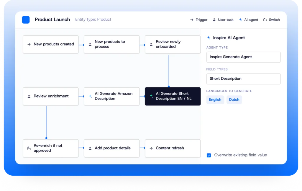
Task: Select the AI agent node type
Action: click(x=248, y=20)
